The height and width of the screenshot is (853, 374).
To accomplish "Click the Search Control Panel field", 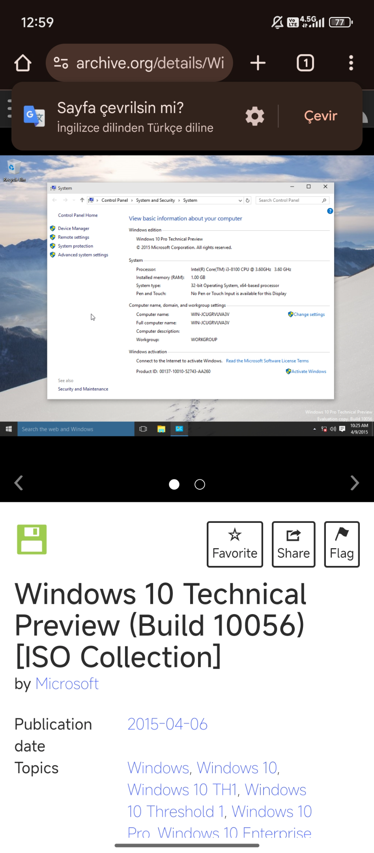I will [x=292, y=200].
